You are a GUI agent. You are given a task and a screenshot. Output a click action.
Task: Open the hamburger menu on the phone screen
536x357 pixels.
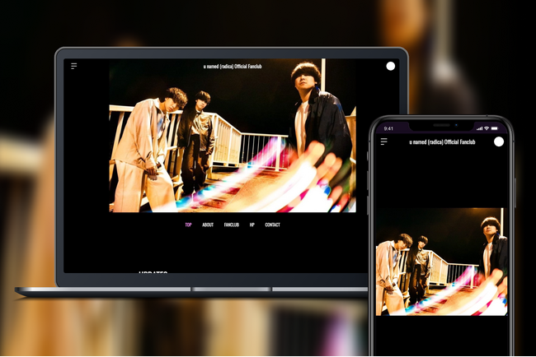(384, 141)
